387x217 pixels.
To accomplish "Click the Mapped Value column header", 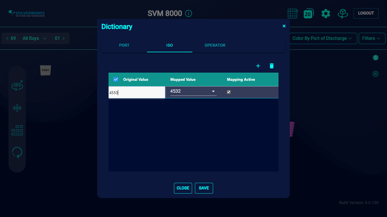I will [183, 80].
